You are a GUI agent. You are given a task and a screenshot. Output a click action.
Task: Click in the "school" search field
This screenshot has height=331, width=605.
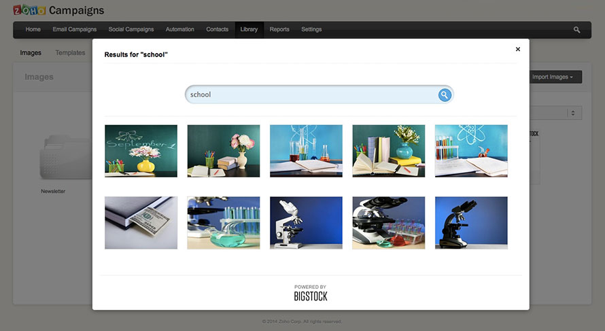[309, 95]
